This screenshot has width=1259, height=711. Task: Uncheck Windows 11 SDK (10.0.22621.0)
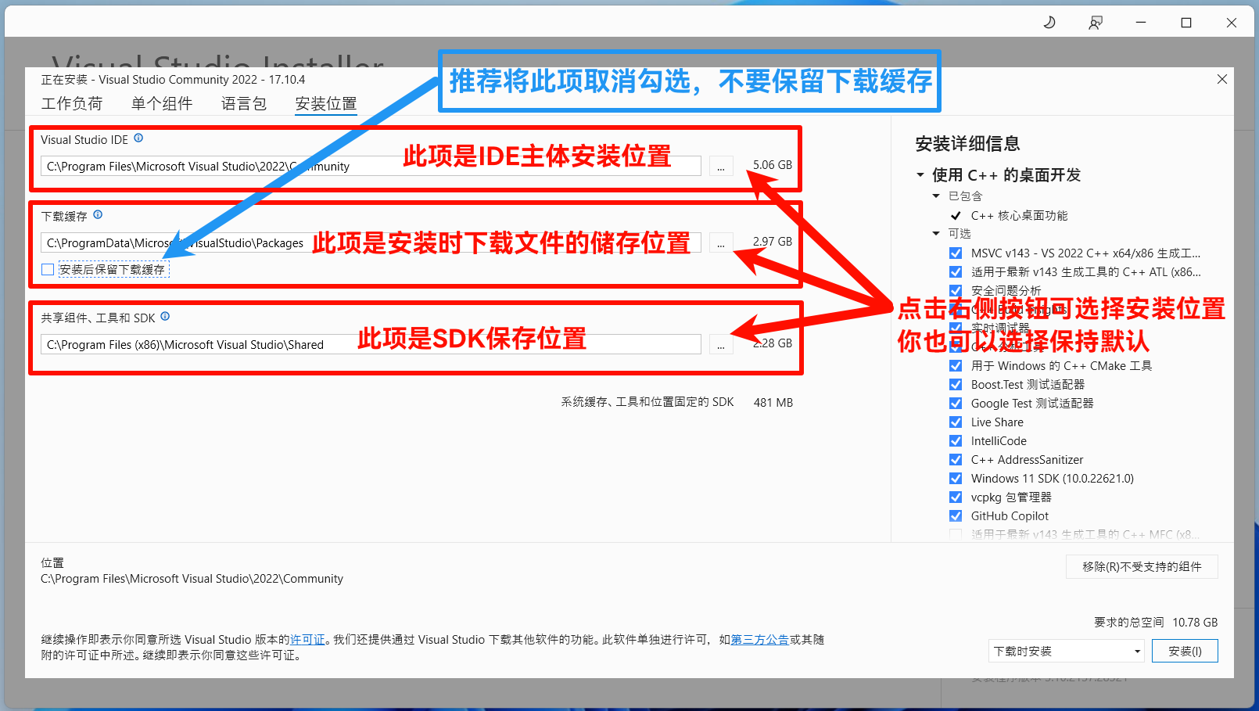956,479
